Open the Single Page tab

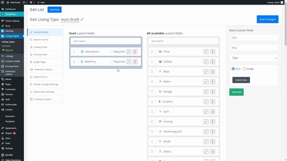(45, 62)
